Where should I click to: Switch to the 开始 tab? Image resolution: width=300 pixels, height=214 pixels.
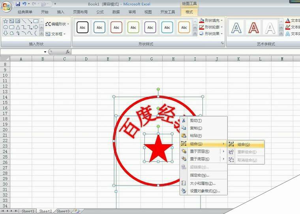pyautogui.click(x=45, y=12)
